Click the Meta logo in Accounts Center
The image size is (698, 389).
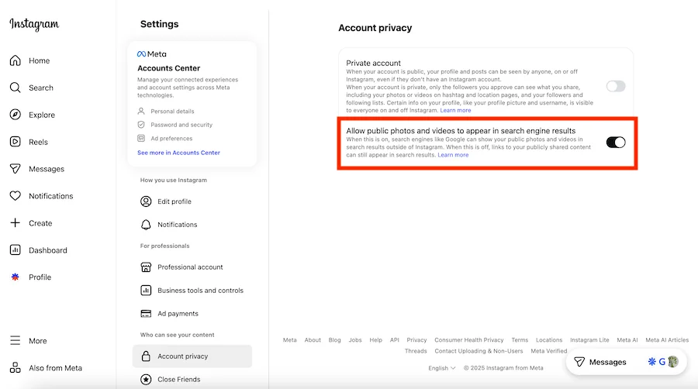[x=152, y=53]
